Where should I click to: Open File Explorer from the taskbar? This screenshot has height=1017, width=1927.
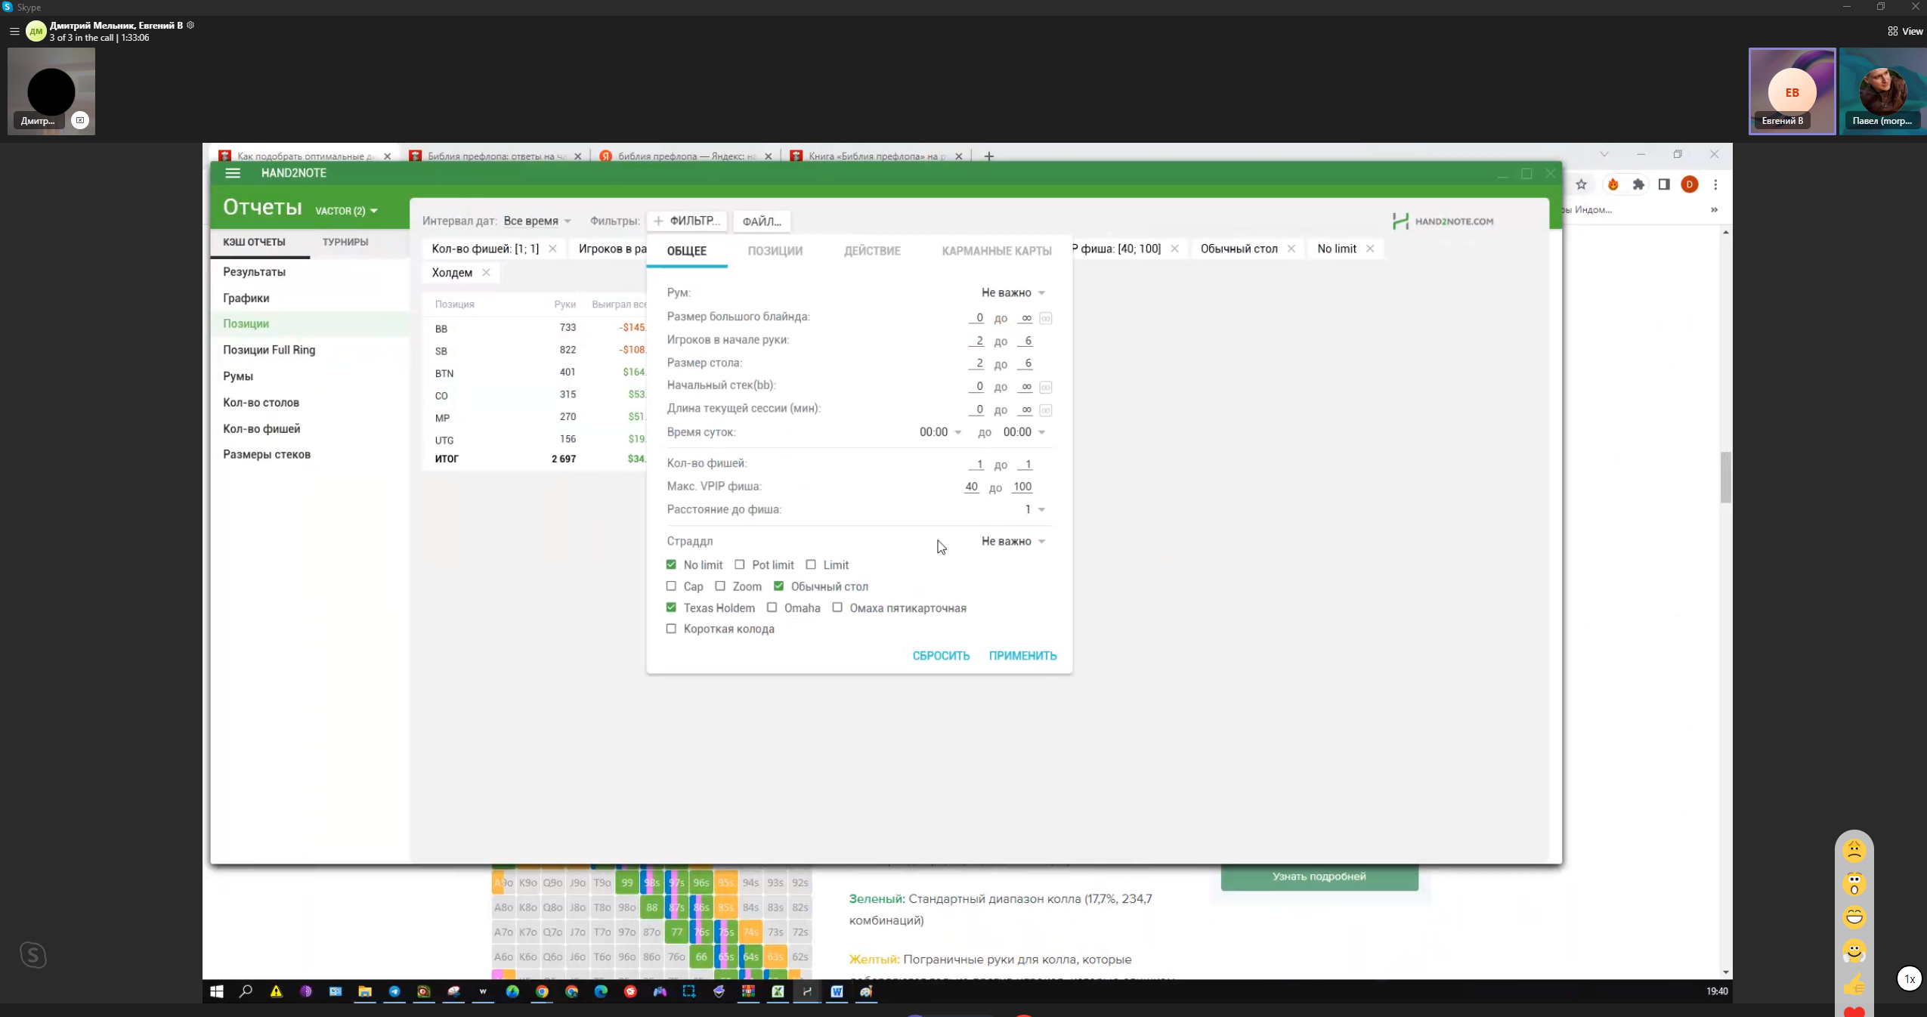click(365, 991)
